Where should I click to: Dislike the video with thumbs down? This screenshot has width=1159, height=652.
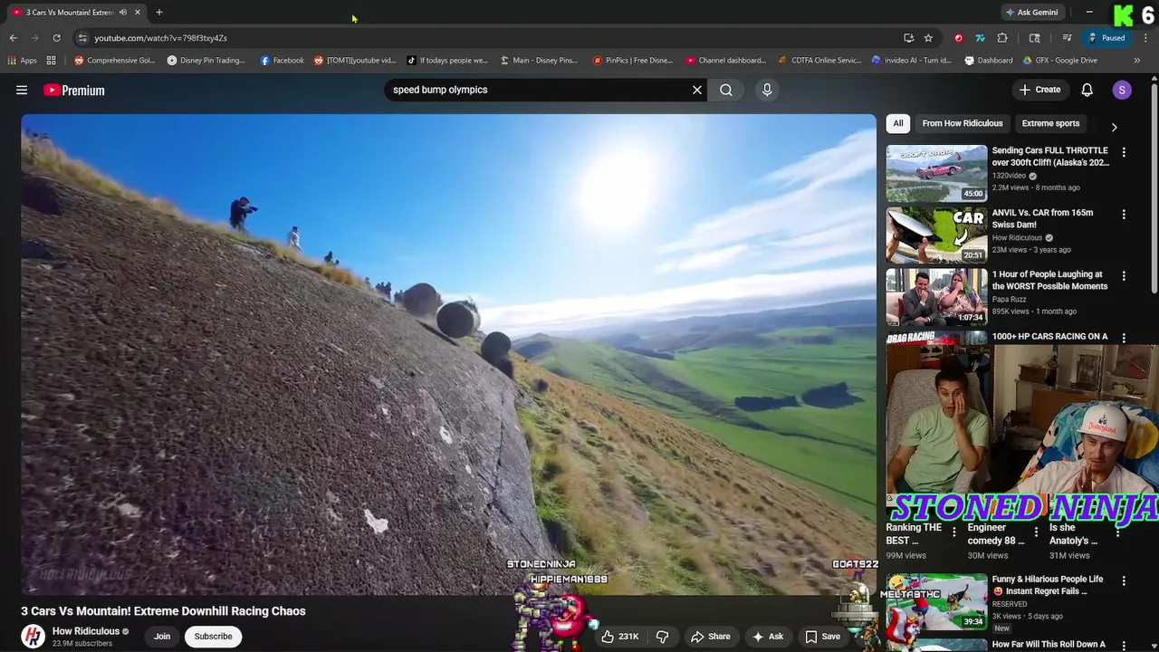coord(662,636)
